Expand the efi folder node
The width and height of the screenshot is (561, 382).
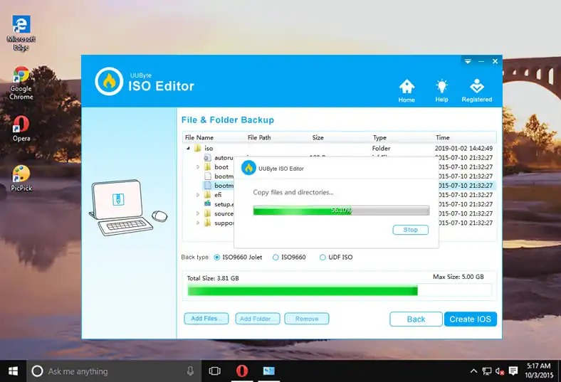[x=198, y=195]
